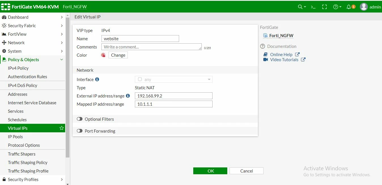Expand the Security Profiles chevron

click(x=62, y=180)
